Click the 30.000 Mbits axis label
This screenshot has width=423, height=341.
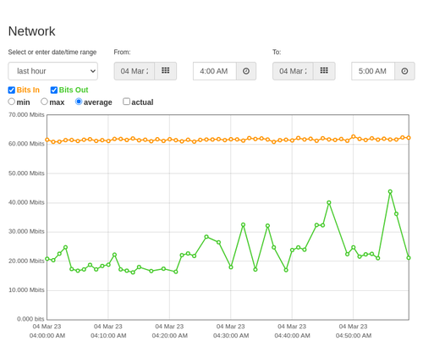(x=26, y=232)
